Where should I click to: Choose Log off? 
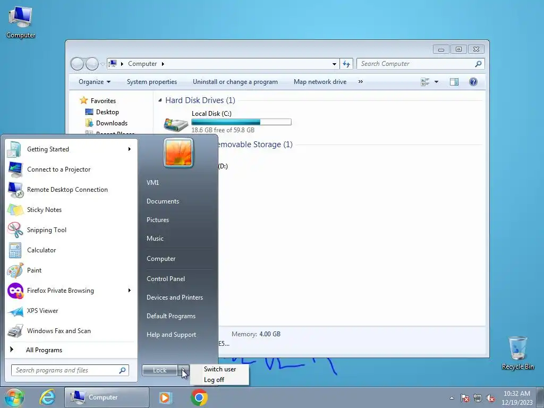click(214, 379)
